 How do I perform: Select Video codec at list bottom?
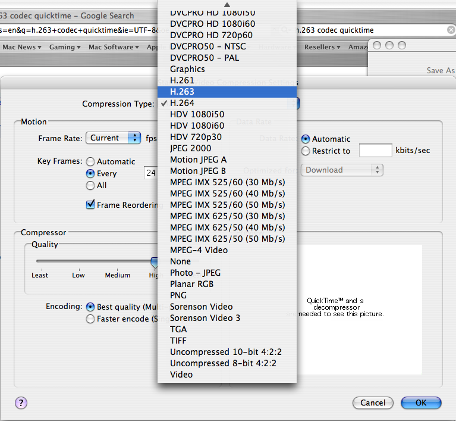pos(227,375)
